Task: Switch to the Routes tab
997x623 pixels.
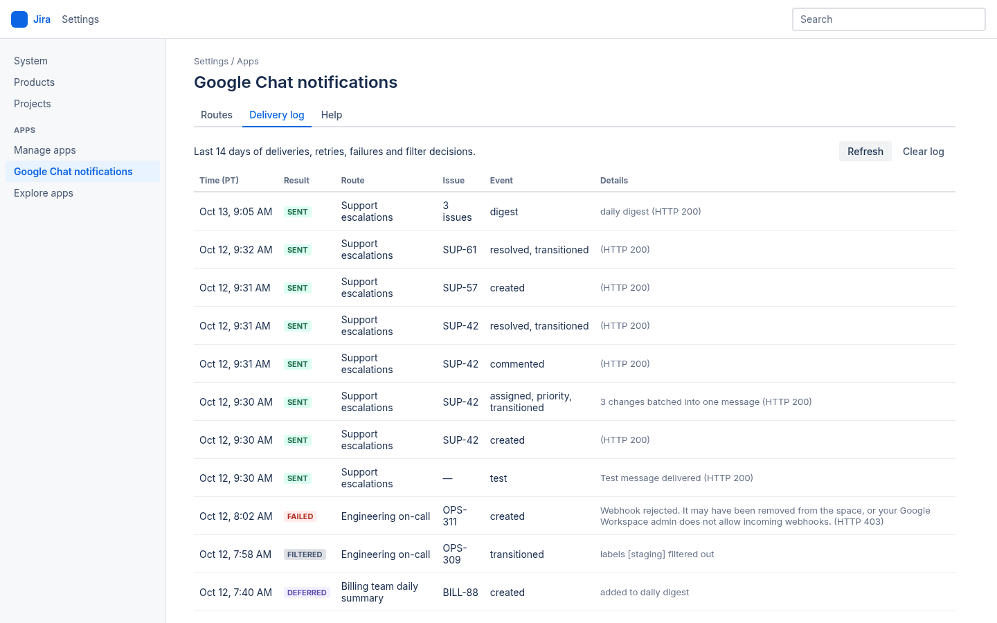Action: tap(217, 115)
